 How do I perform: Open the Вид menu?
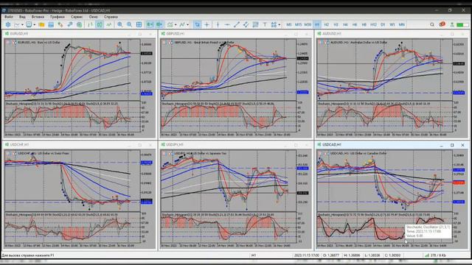coord(22,17)
